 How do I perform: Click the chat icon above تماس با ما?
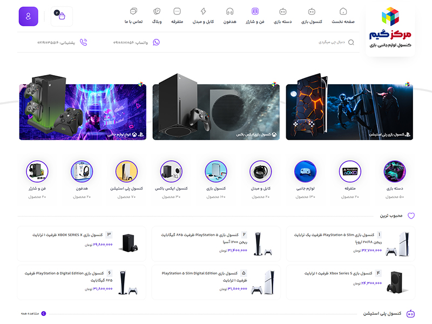(x=133, y=11)
